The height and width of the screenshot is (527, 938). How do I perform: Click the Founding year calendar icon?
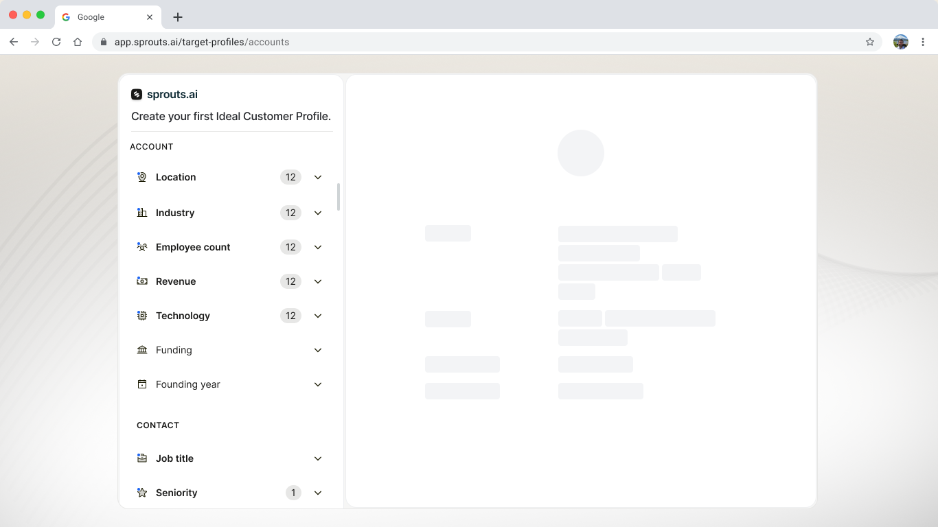tap(142, 384)
